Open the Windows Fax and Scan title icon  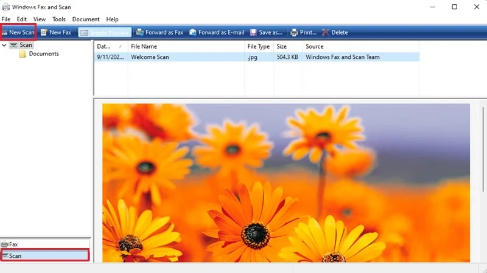click(5, 7)
